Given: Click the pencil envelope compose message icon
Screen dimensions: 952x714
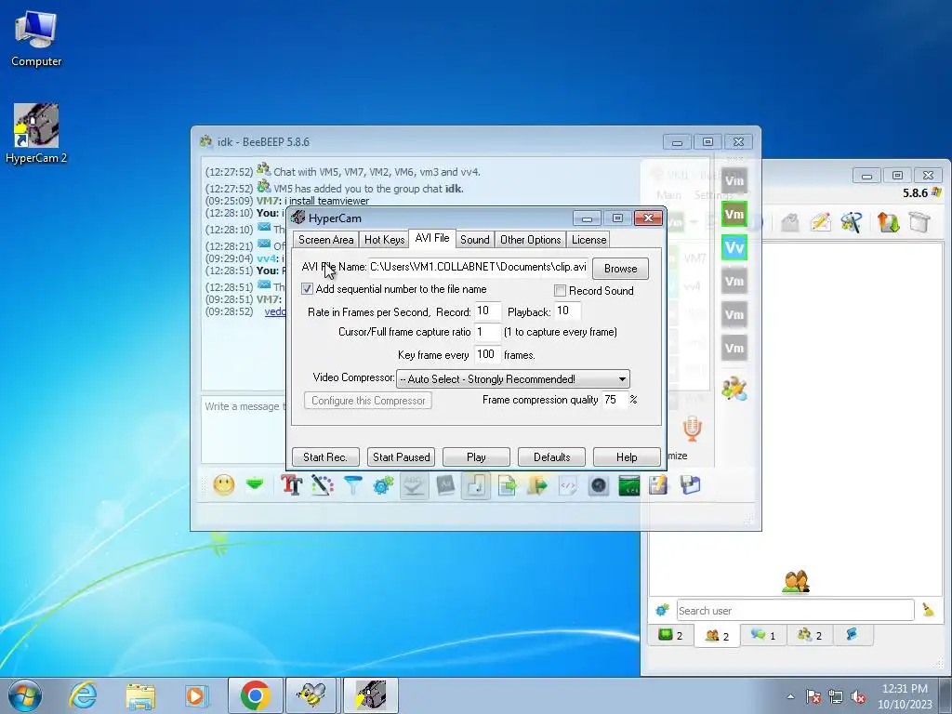Looking at the screenshot, I should click(x=820, y=222).
